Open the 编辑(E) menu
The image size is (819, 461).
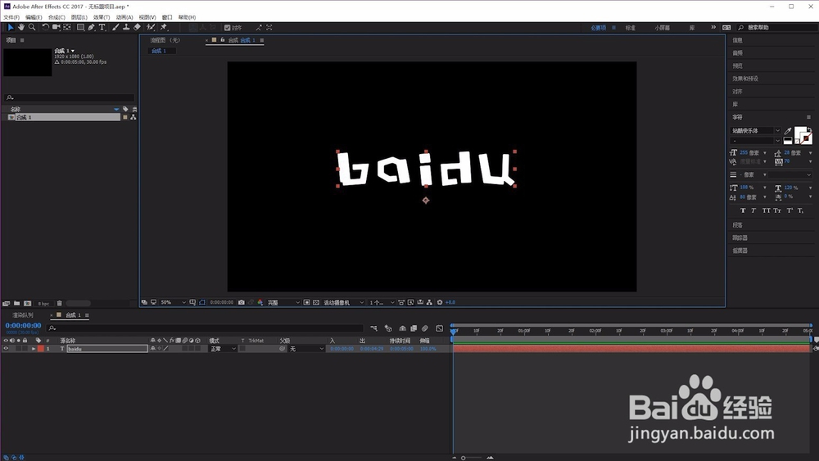pos(34,17)
